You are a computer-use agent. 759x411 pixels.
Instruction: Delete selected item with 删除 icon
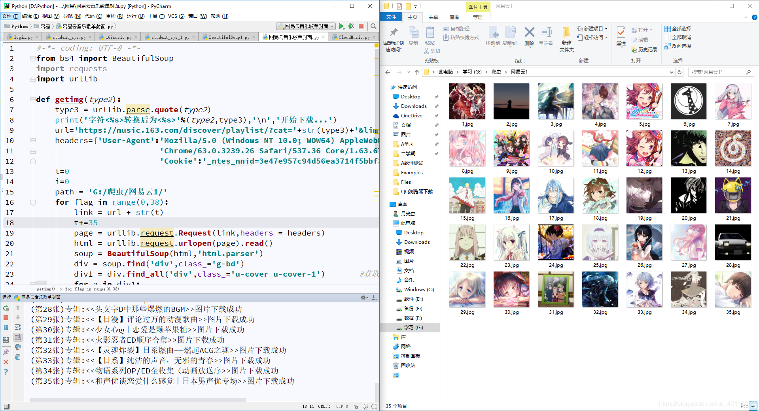tap(529, 36)
